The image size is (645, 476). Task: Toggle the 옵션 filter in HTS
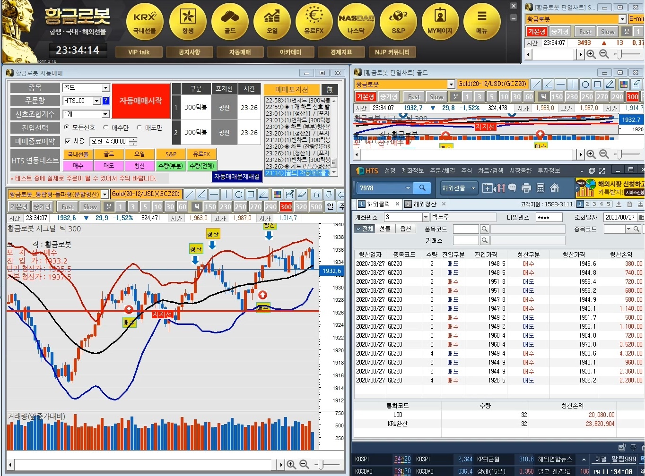click(x=405, y=229)
